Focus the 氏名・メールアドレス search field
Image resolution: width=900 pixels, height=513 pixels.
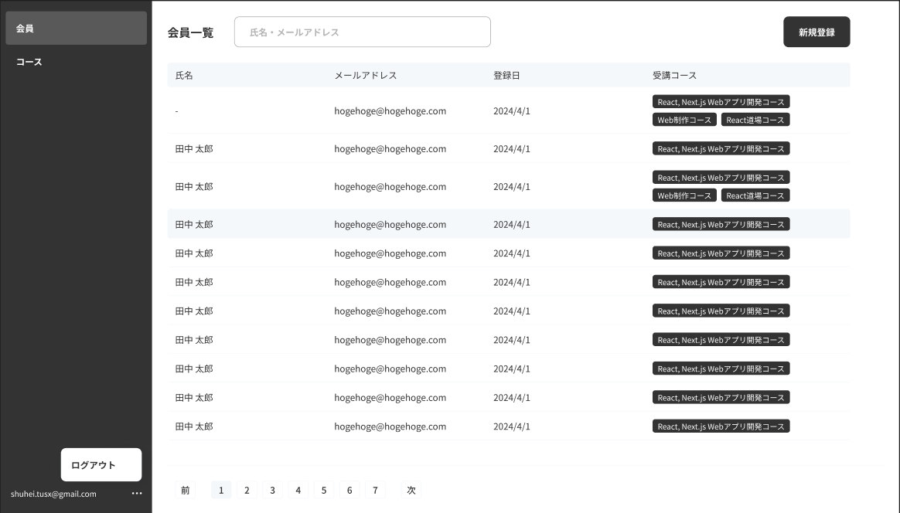[362, 32]
